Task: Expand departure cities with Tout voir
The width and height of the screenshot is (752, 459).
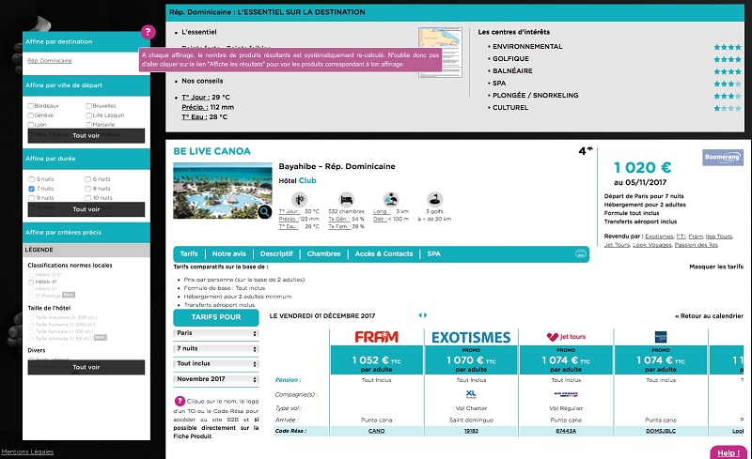Action: (86, 135)
